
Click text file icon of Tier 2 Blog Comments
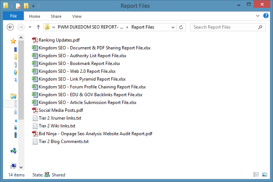[35, 142]
